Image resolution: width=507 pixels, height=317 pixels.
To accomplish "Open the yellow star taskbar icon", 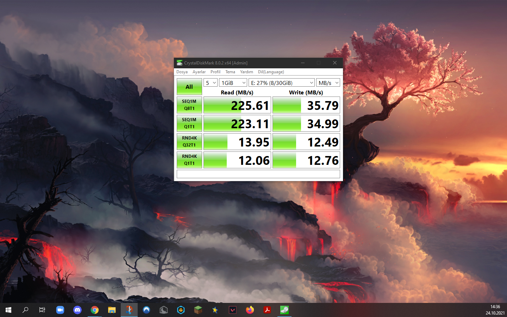I will [215, 310].
